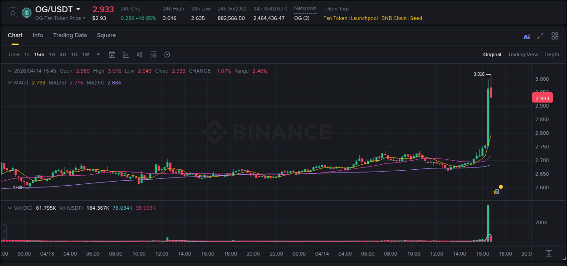Collapse the MA indicator row

coord(9,83)
